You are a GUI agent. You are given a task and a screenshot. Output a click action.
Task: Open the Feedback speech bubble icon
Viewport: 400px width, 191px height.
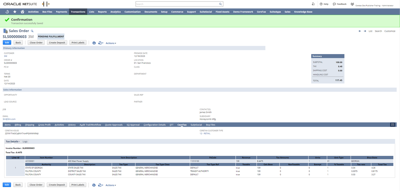pos(334,4)
